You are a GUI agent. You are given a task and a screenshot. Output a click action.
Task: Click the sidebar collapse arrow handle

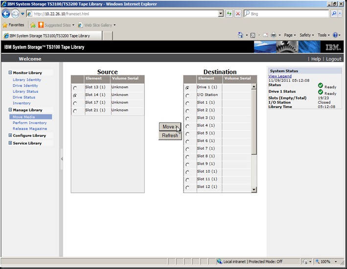tap(62, 159)
